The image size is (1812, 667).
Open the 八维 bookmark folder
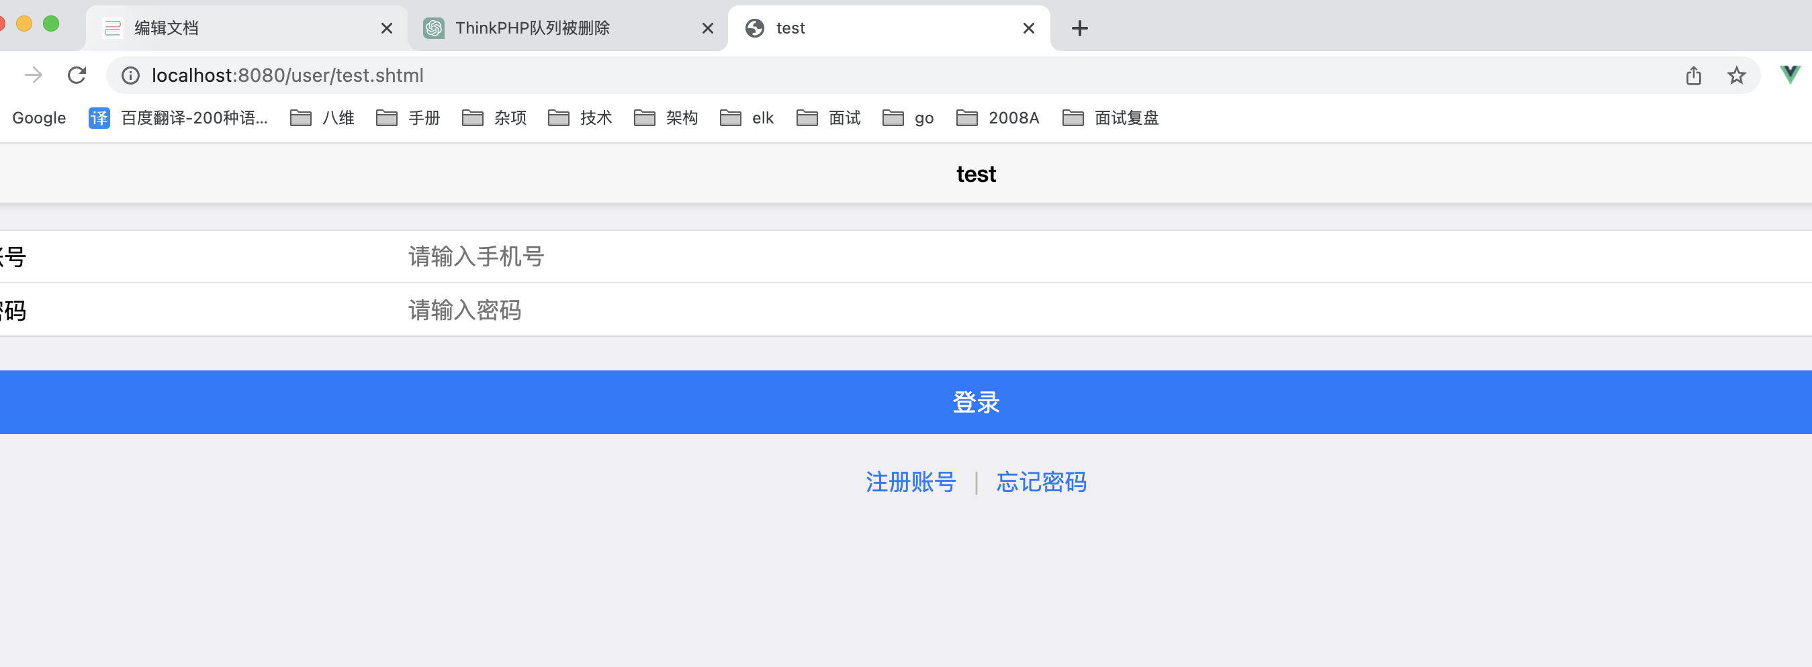322,118
